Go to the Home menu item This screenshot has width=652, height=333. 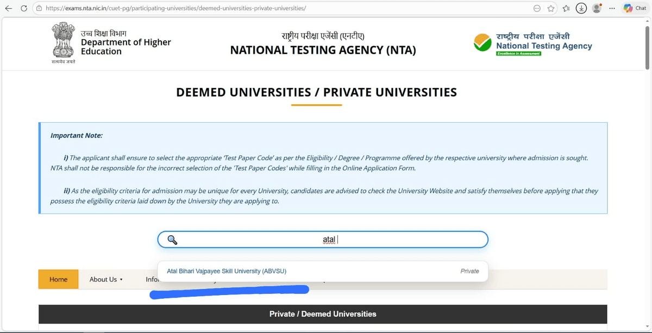(x=58, y=279)
